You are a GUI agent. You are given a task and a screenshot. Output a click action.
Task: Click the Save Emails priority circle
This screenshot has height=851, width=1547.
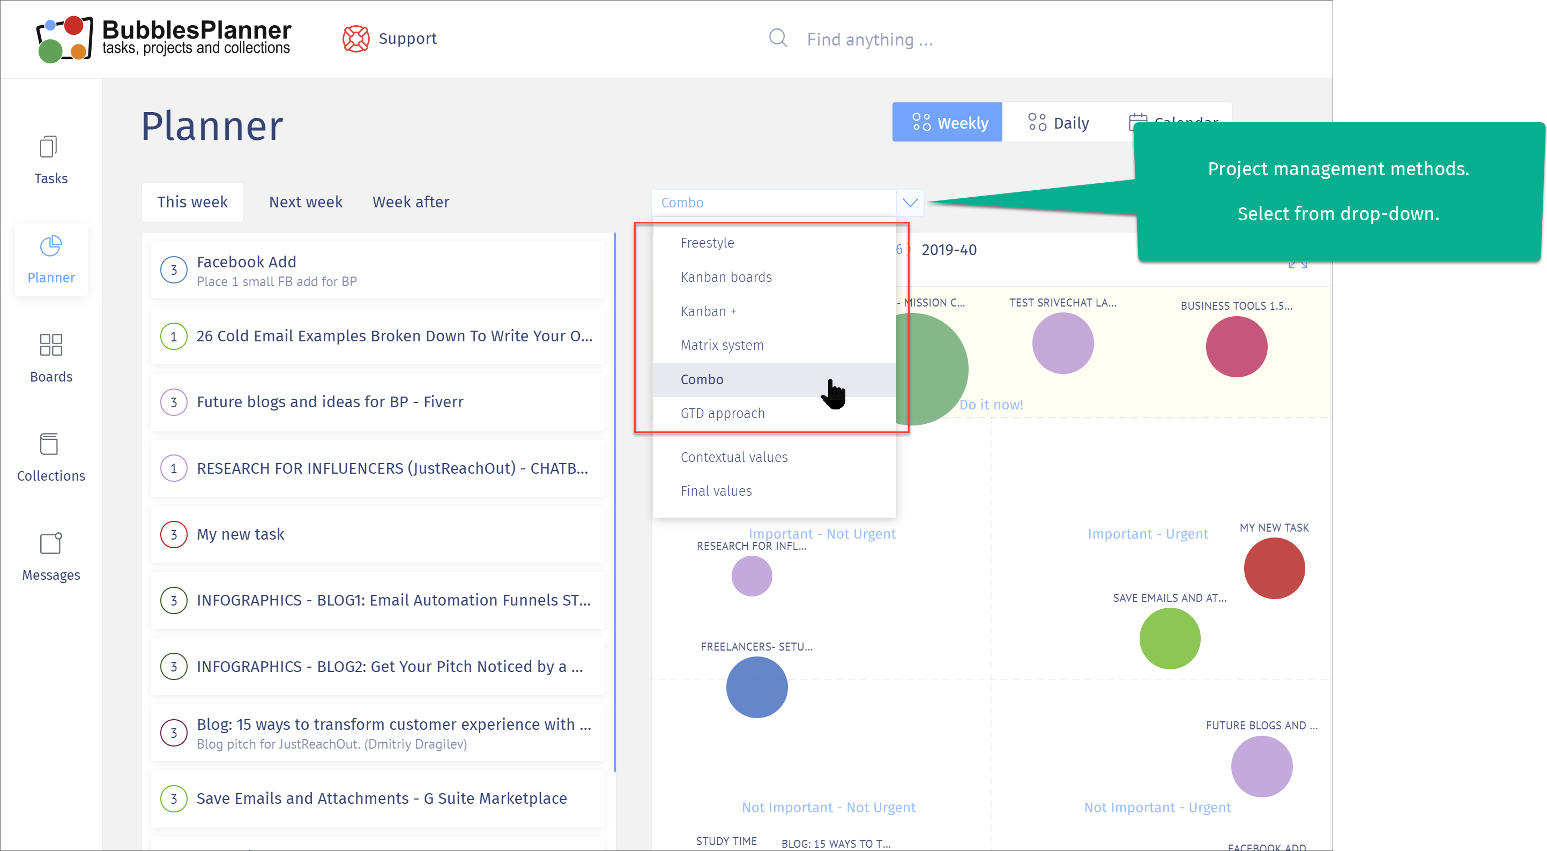[x=174, y=799]
